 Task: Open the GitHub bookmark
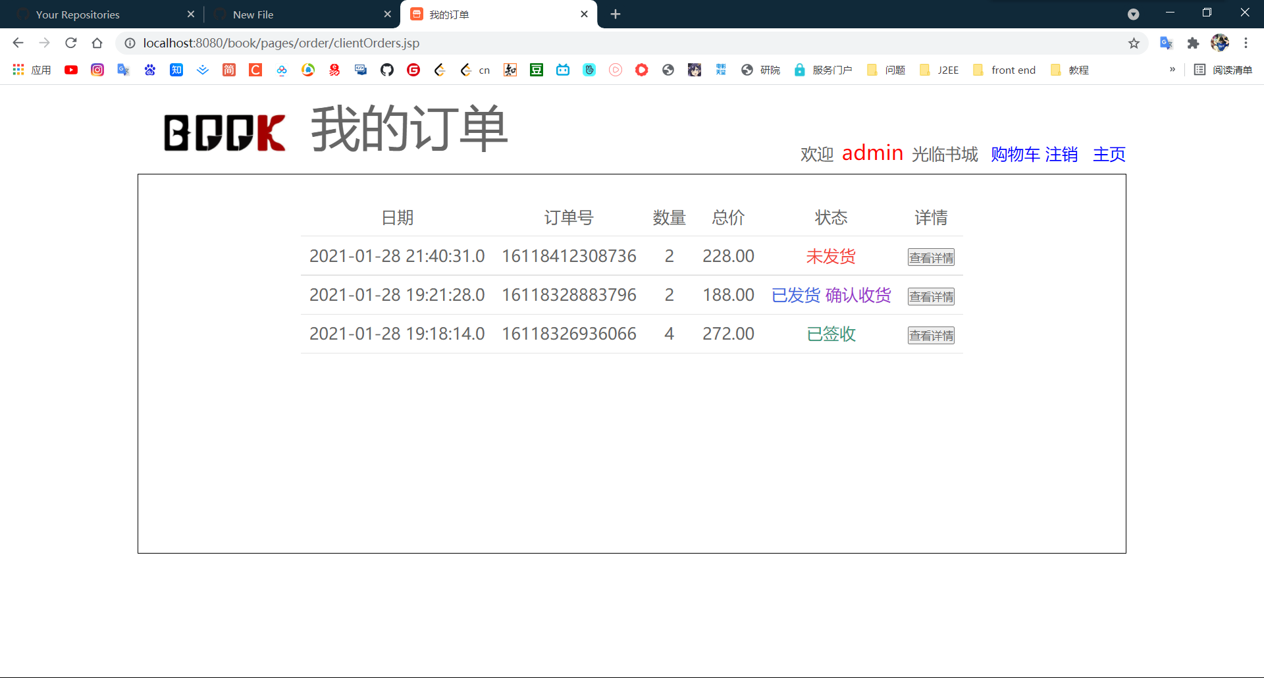(387, 70)
